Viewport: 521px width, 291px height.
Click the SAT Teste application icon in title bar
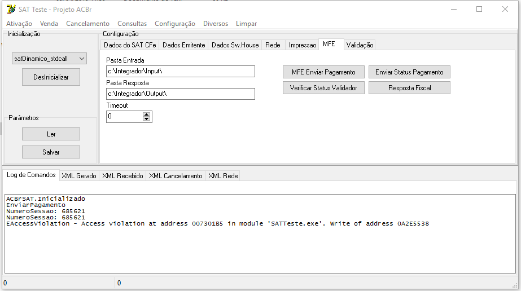click(11, 9)
